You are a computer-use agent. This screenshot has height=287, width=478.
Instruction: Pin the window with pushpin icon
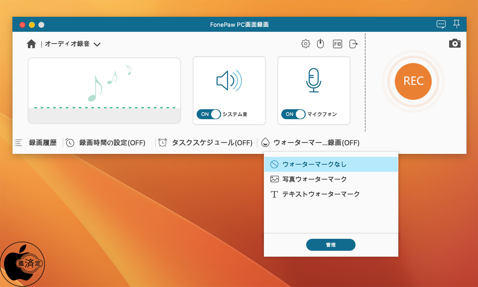tap(457, 24)
